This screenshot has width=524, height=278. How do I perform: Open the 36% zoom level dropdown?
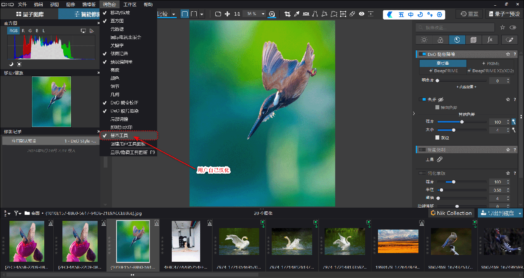pos(263,14)
